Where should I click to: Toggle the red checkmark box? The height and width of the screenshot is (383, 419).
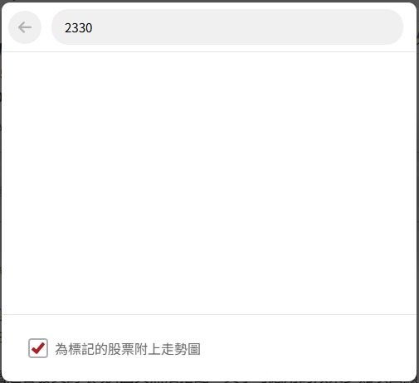(38, 348)
